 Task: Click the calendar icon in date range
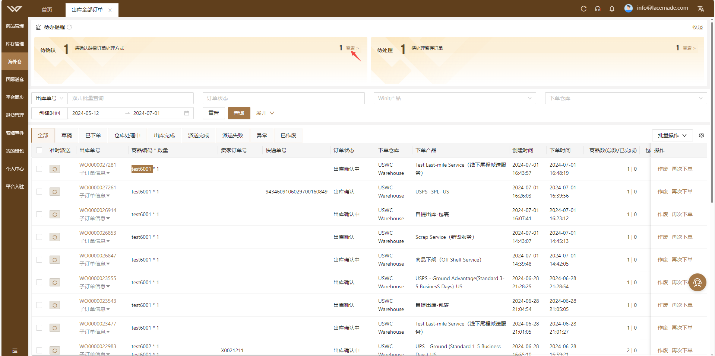coord(187,113)
